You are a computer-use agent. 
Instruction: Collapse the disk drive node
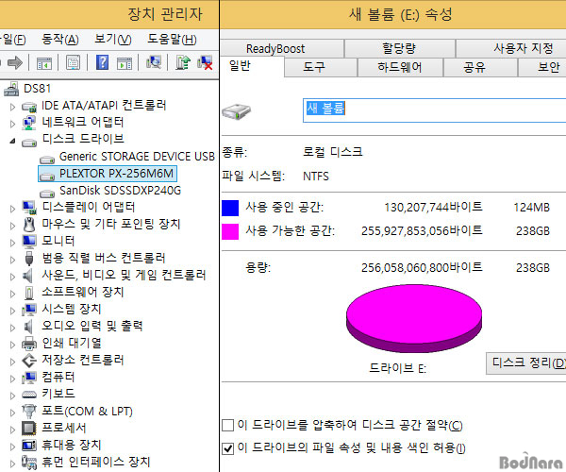(x=12, y=141)
